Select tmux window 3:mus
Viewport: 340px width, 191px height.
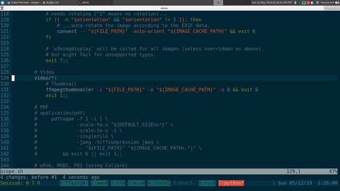[136, 183]
